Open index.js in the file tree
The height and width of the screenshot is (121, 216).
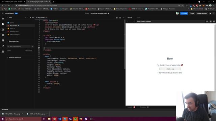pos(12,29)
